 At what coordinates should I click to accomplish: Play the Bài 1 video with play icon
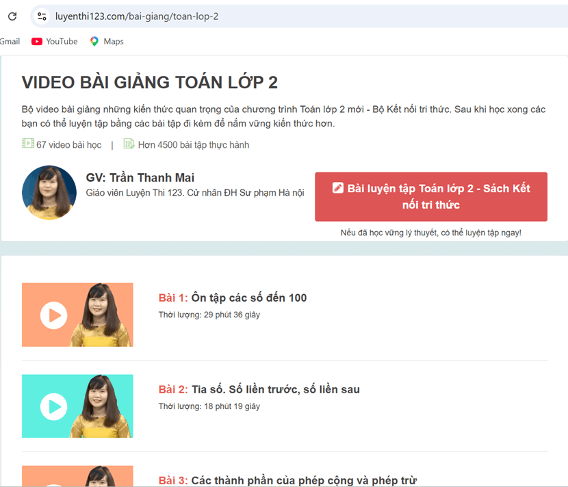click(x=53, y=315)
